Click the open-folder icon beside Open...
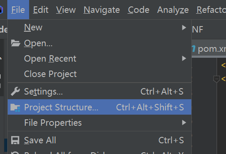The height and width of the screenshot is (154, 226). pos(15,43)
